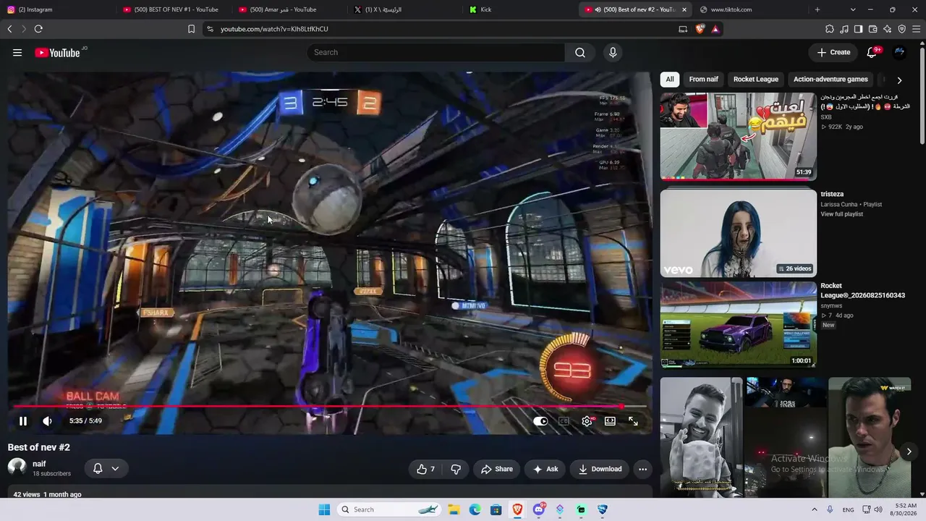
Task: Switch to theater mode
Action: pyautogui.click(x=610, y=421)
